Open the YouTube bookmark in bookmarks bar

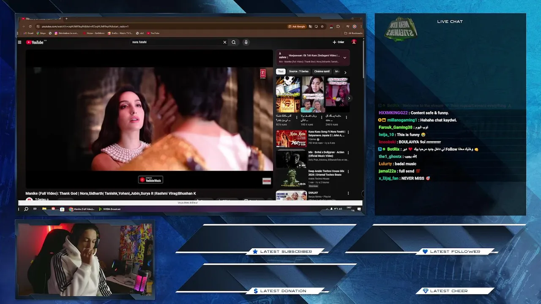coord(153,33)
